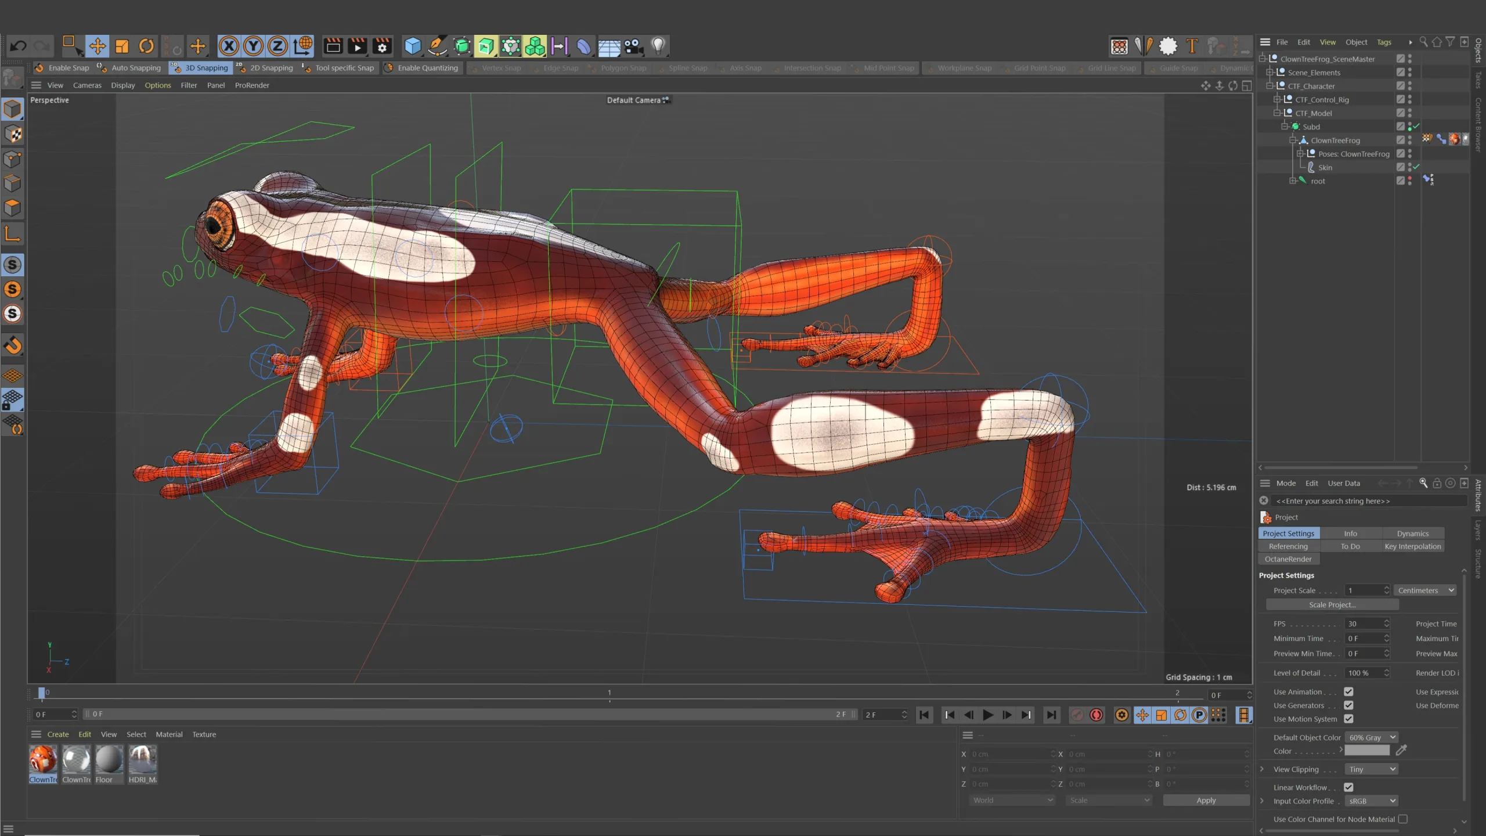
Task: Toggle Use Animation checkbox
Action: coord(1348,691)
